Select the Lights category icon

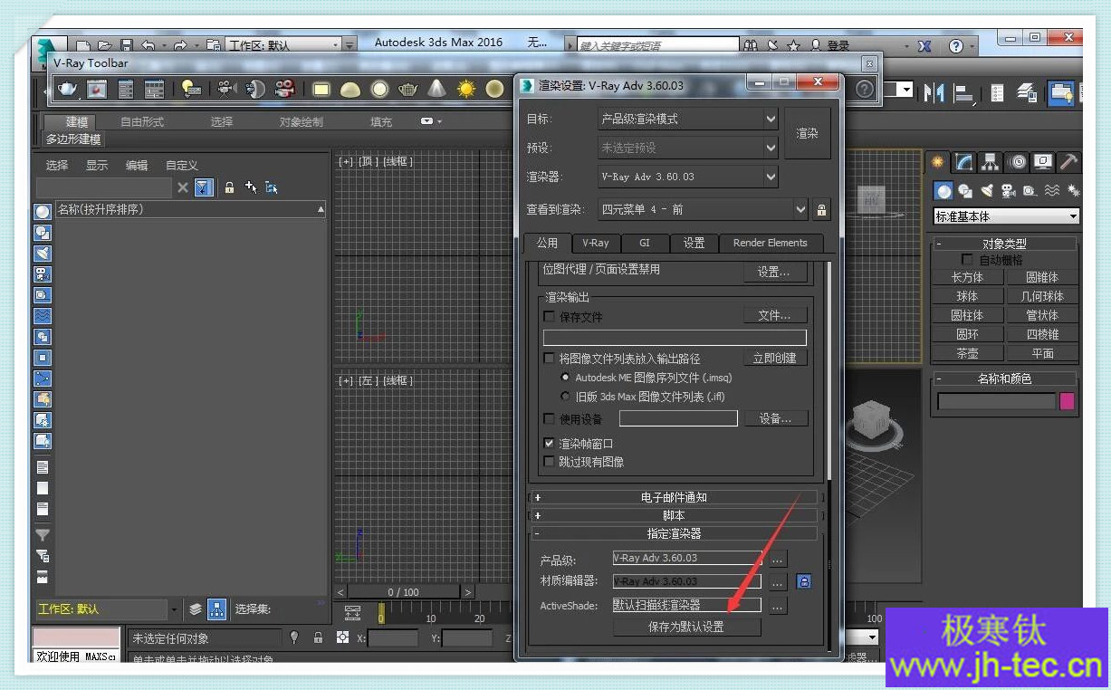click(x=987, y=191)
